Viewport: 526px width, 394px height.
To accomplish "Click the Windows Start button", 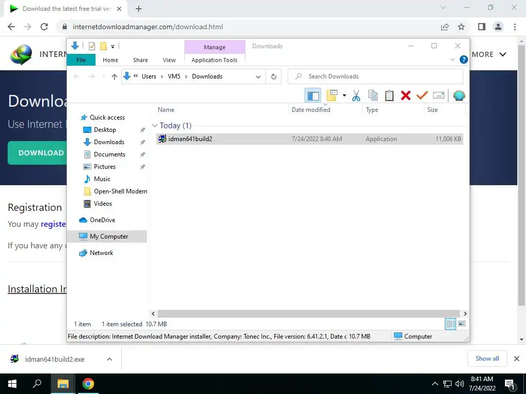I will (12, 384).
